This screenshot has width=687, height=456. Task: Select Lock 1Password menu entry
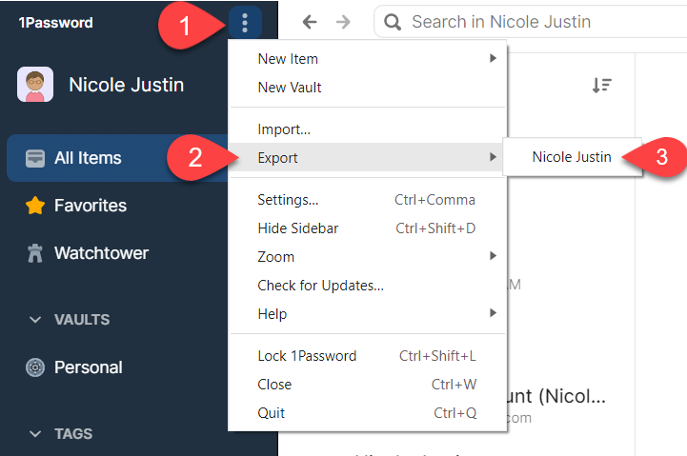click(368, 356)
